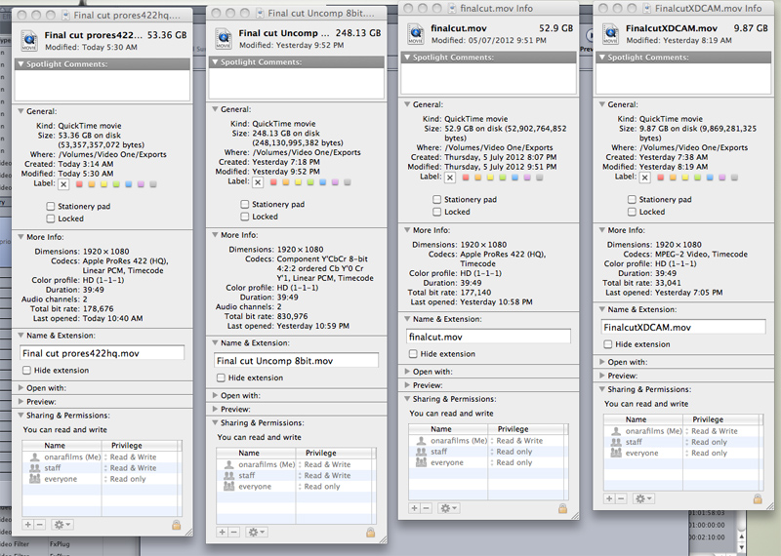The image size is (781, 556).
Task: Toggle the Locked checkbox in finalcut.mov info
Action: pyautogui.click(x=437, y=212)
